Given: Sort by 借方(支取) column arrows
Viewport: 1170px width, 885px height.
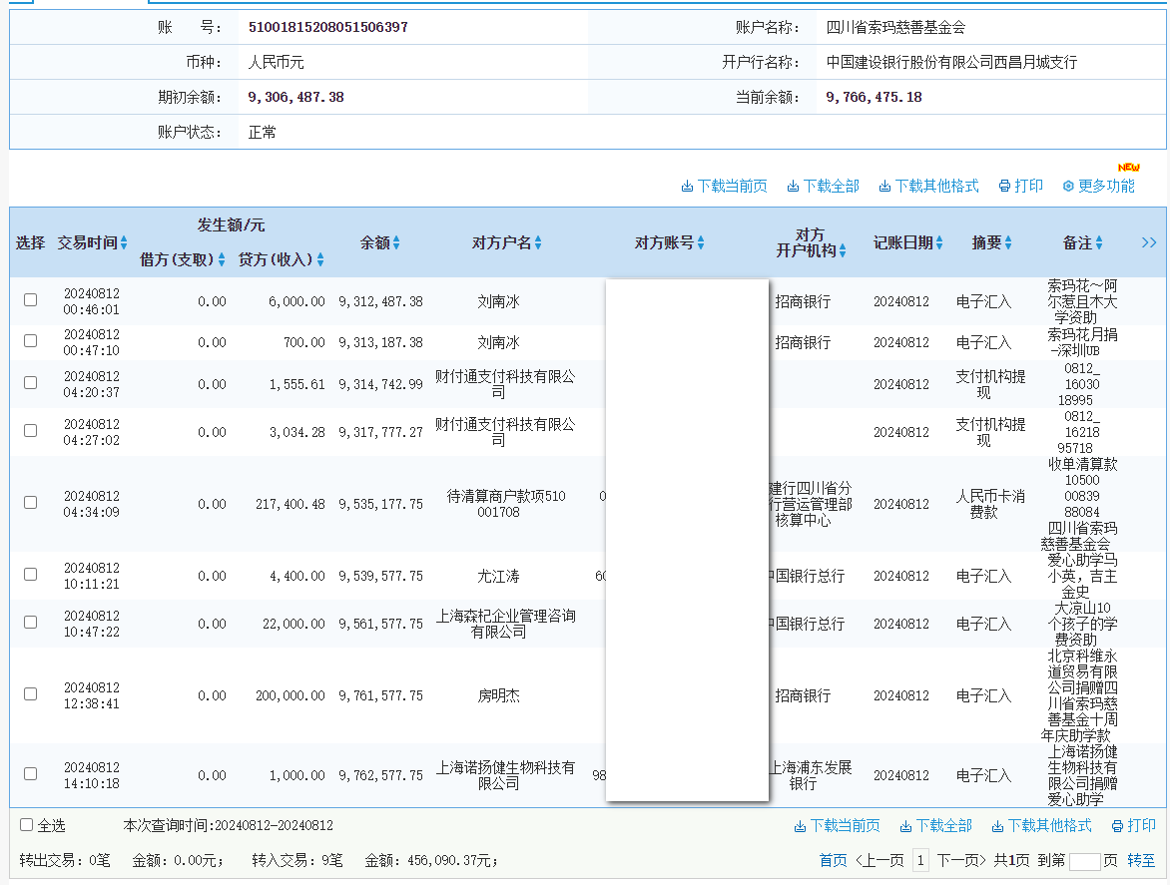Looking at the screenshot, I should (x=222, y=259).
